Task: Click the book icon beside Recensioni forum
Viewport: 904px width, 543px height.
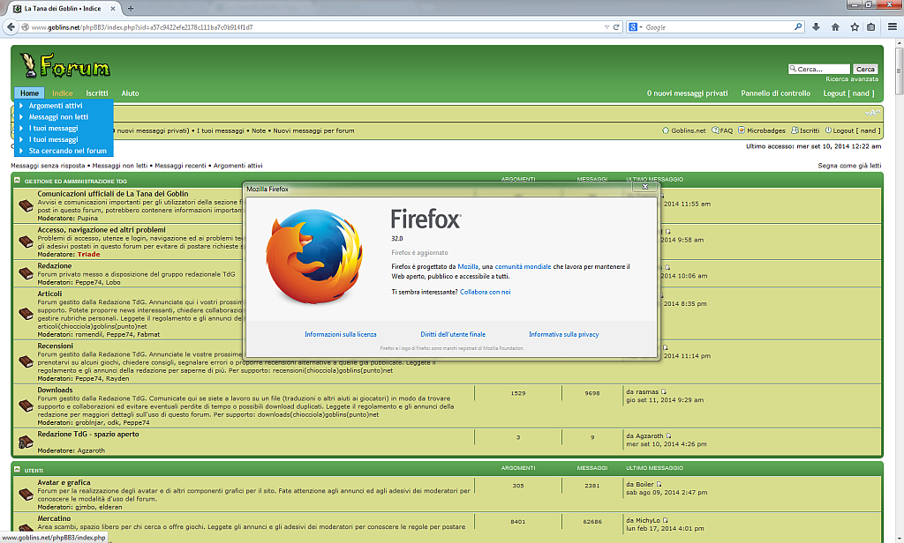Action: [x=26, y=361]
